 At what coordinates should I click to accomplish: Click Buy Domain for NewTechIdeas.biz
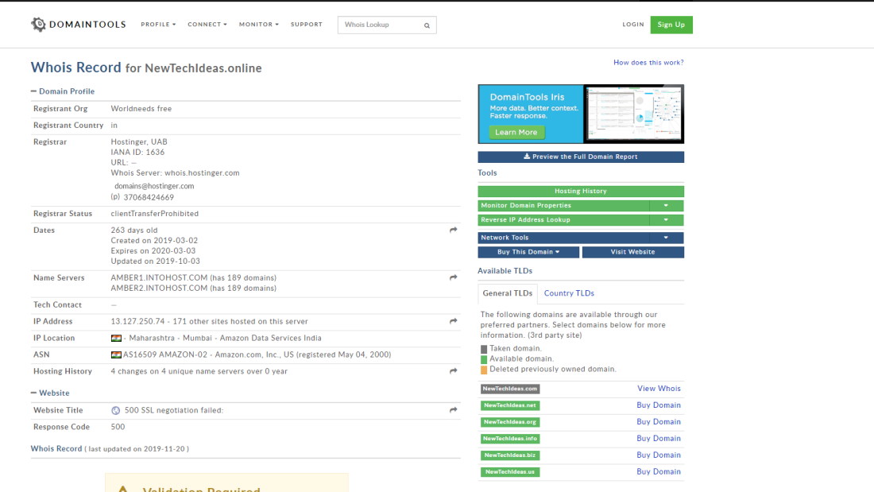click(x=659, y=455)
